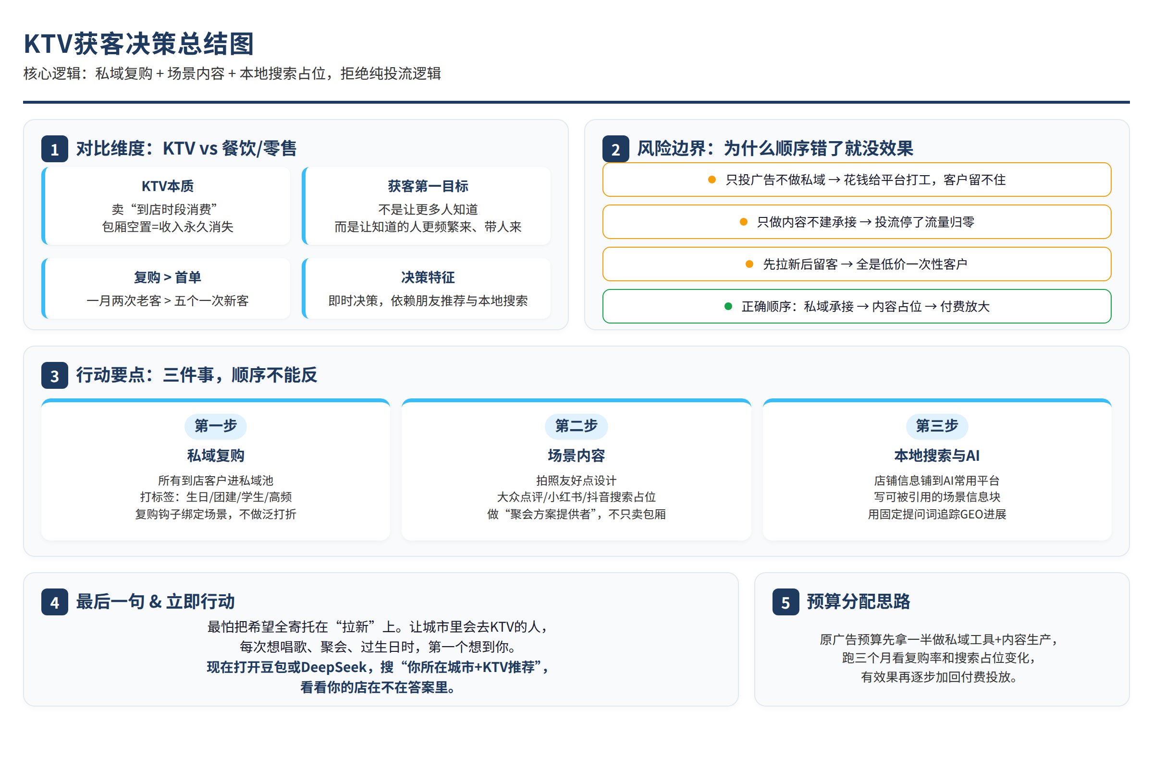Click the 本地搜索与AI step title
This screenshot has width=1153, height=768.
937,456
